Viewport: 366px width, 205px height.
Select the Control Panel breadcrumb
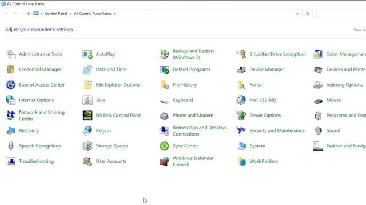pyautogui.click(x=56, y=14)
